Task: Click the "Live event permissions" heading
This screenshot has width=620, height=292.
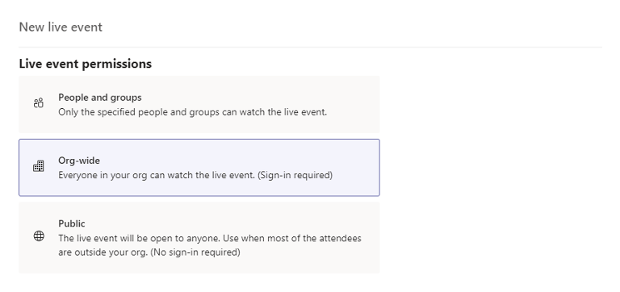Action: point(85,64)
